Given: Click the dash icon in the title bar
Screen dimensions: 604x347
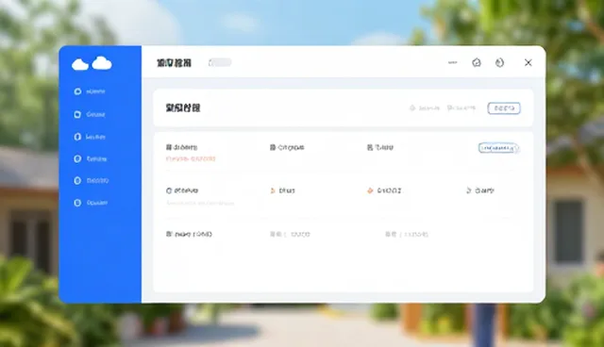Looking at the screenshot, I should click(x=453, y=62).
